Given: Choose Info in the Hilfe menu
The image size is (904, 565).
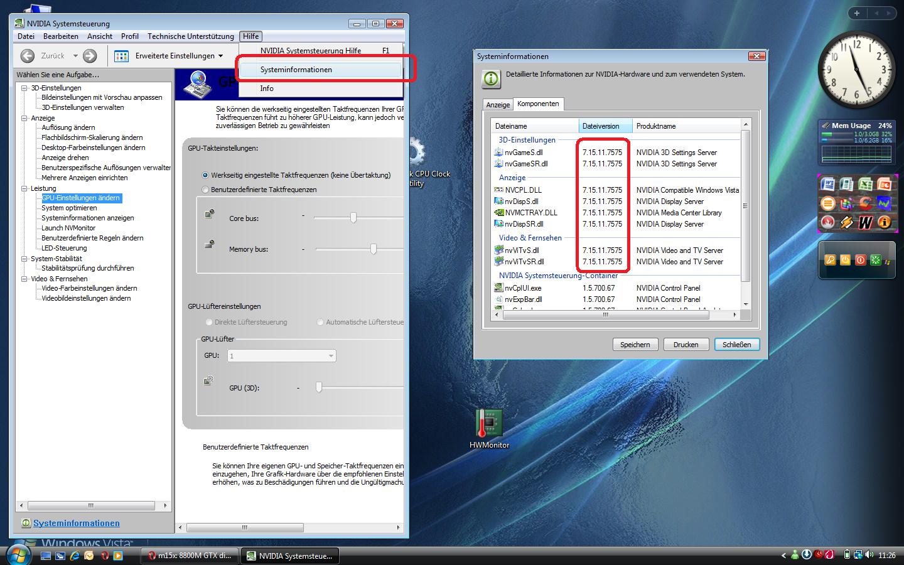Looking at the screenshot, I should click(x=321, y=89).
